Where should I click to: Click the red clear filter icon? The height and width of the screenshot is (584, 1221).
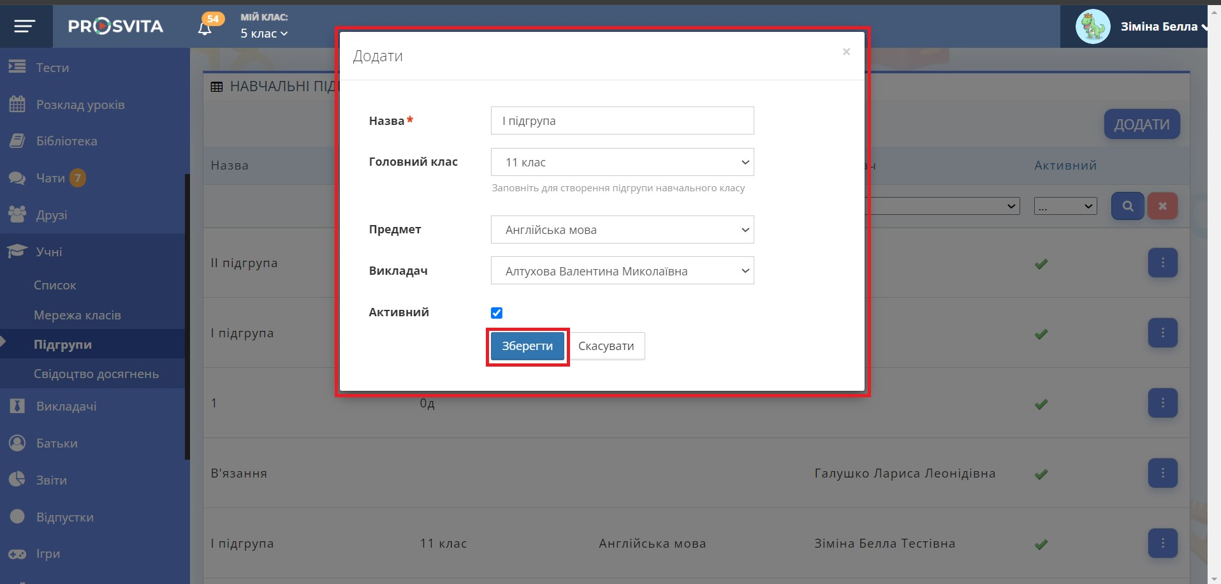coord(1162,206)
